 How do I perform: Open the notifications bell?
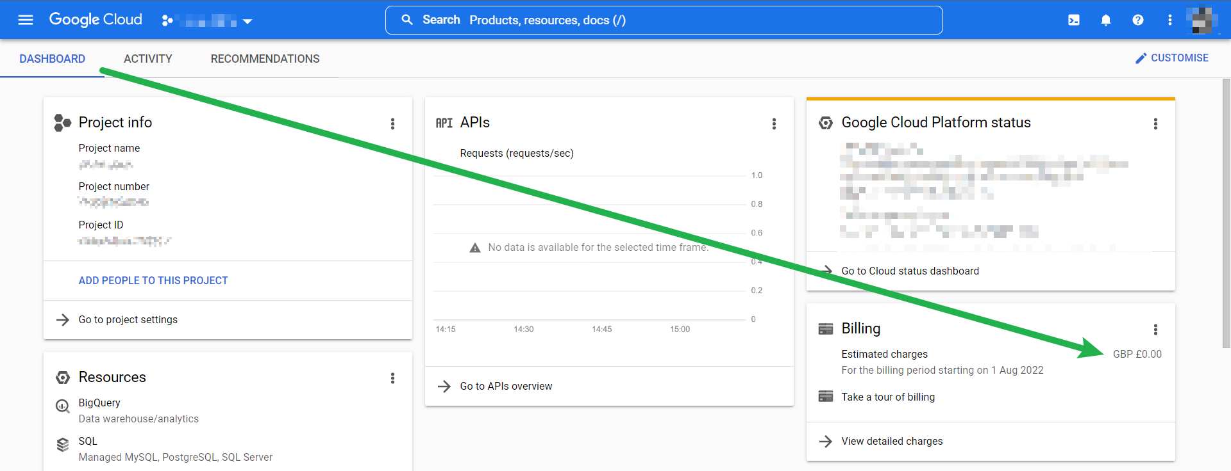pyautogui.click(x=1106, y=20)
